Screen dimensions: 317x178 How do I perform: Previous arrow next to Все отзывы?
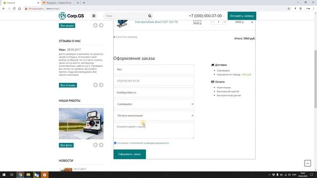pyautogui.click(x=95, y=85)
